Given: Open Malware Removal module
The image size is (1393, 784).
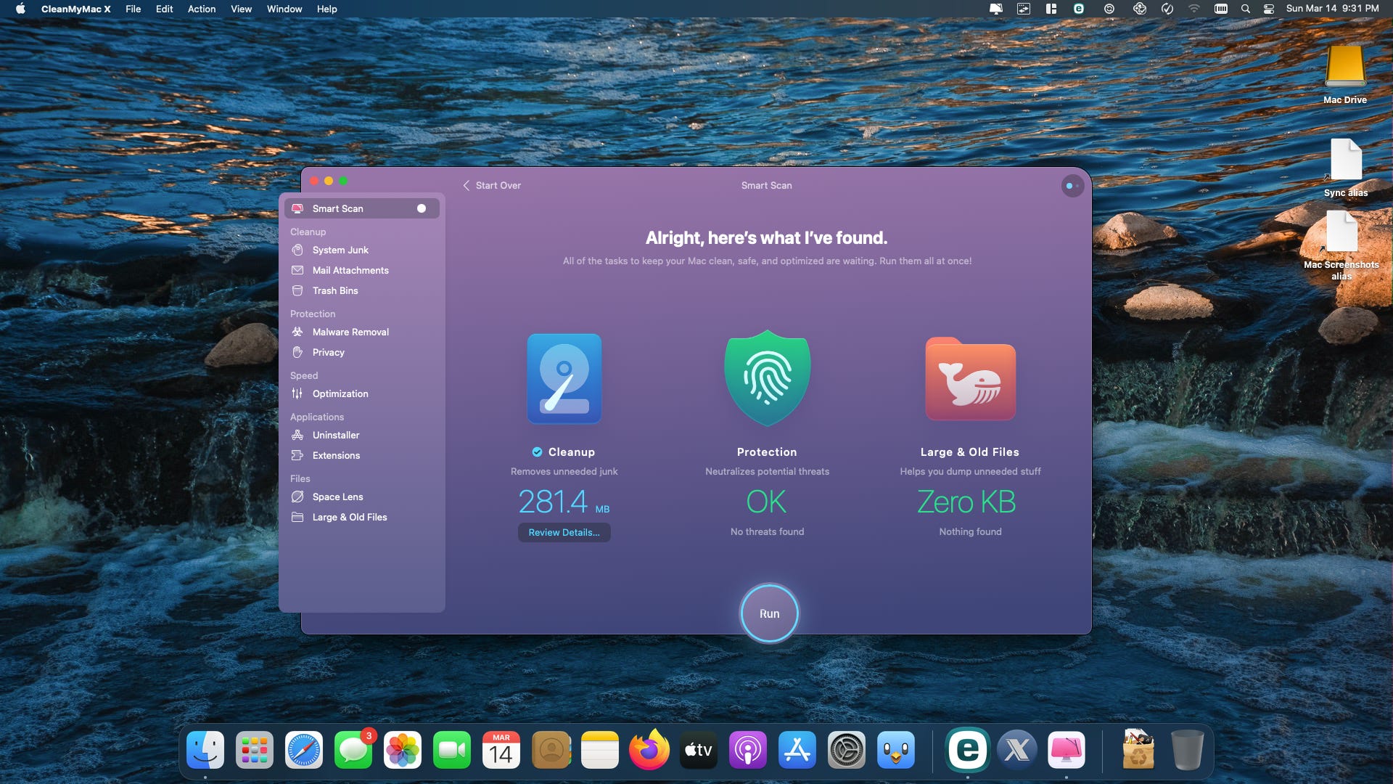Looking at the screenshot, I should pos(350,332).
